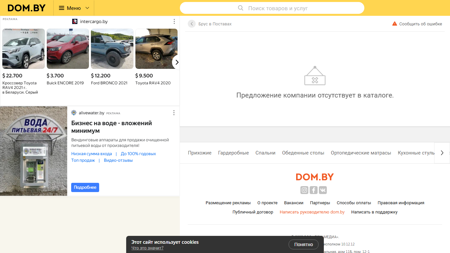
Task: Click the search field Поиск товаров и услуг
Action: (x=272, y=8)
